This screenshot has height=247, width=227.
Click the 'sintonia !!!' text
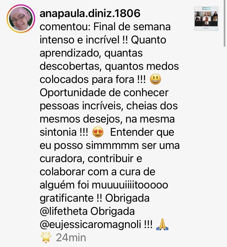[x=64, y=132]
